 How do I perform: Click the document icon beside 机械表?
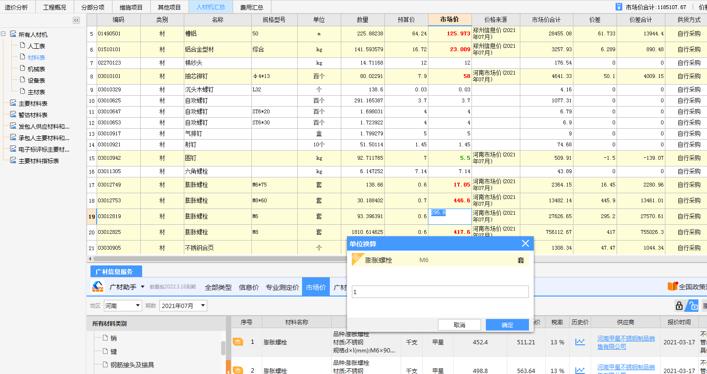click(x=22, y=69)
